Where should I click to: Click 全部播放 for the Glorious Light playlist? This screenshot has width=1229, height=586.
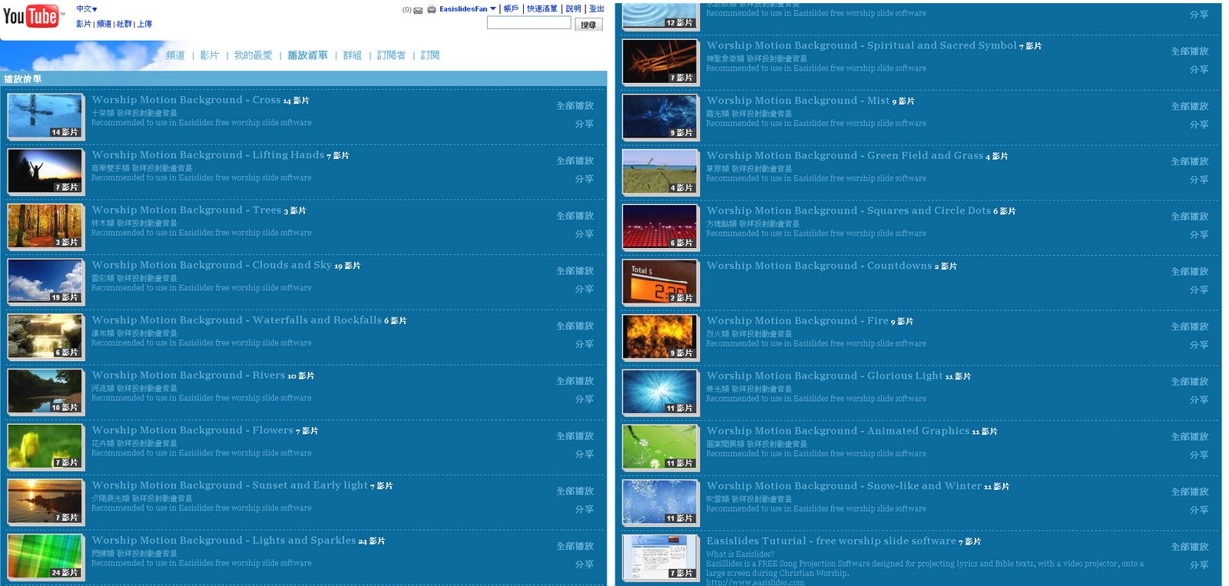tap(1190, 382)
